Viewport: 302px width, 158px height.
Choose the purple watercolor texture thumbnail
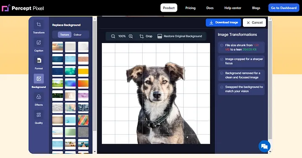pos(83,96)
